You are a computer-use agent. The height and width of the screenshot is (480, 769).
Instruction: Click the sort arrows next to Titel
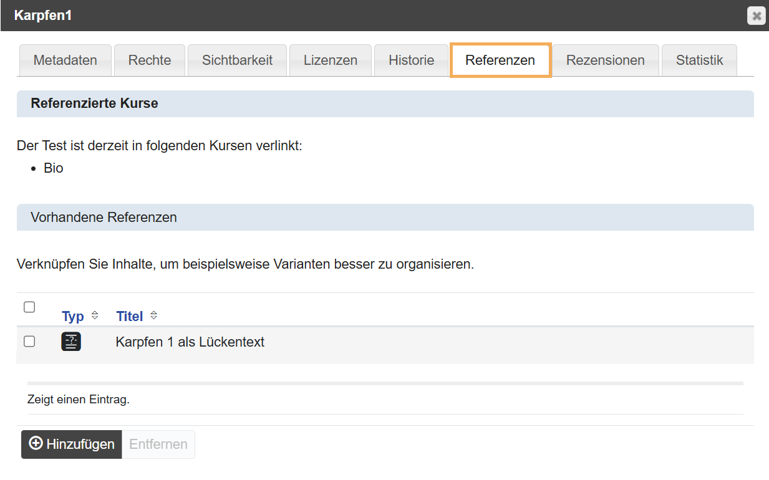click(x=153, y=315)
